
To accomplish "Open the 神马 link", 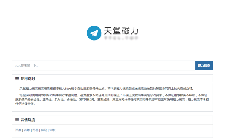I will (44, 130).
